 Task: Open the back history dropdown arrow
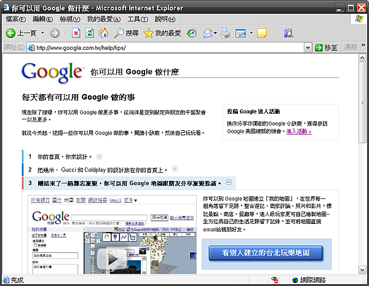[x=42, y=33]
